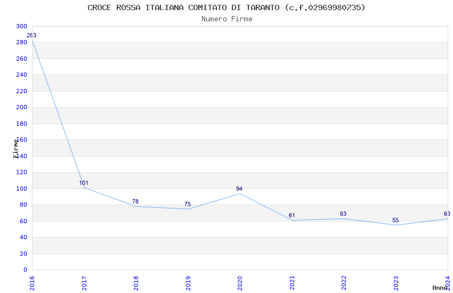Click the y-axis value 300
The width and height of the screenshot is (453, 293).
click(x=22, y=26)
